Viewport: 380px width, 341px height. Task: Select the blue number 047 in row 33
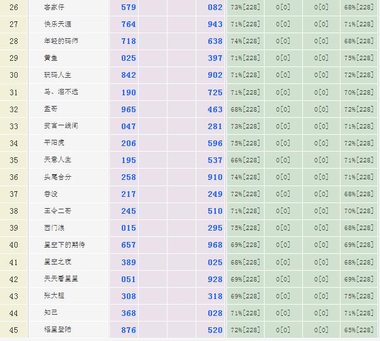[x=129, y=126]
